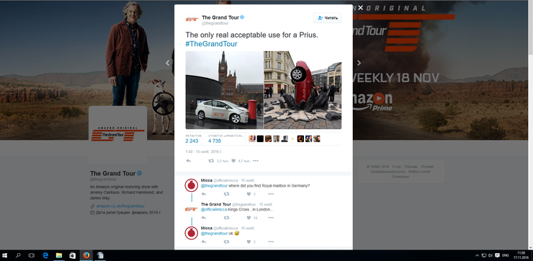The image size is (533, 261).
Task: Click the GT logo avatar in tweet header
Action: tap(192, 19)
